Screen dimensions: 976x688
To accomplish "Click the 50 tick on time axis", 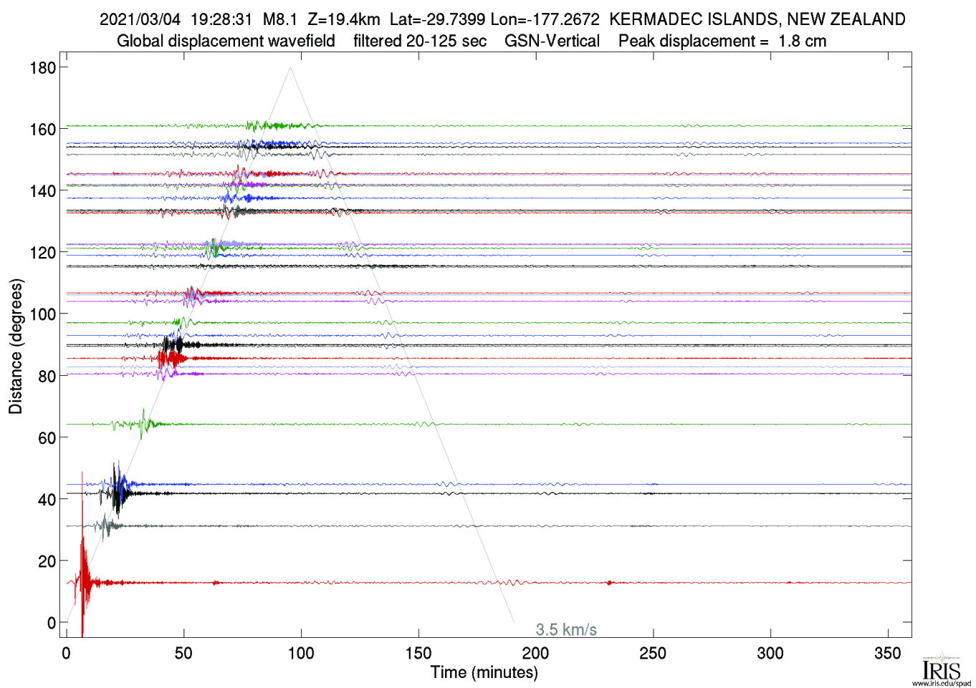I will (x=183, y=653).
